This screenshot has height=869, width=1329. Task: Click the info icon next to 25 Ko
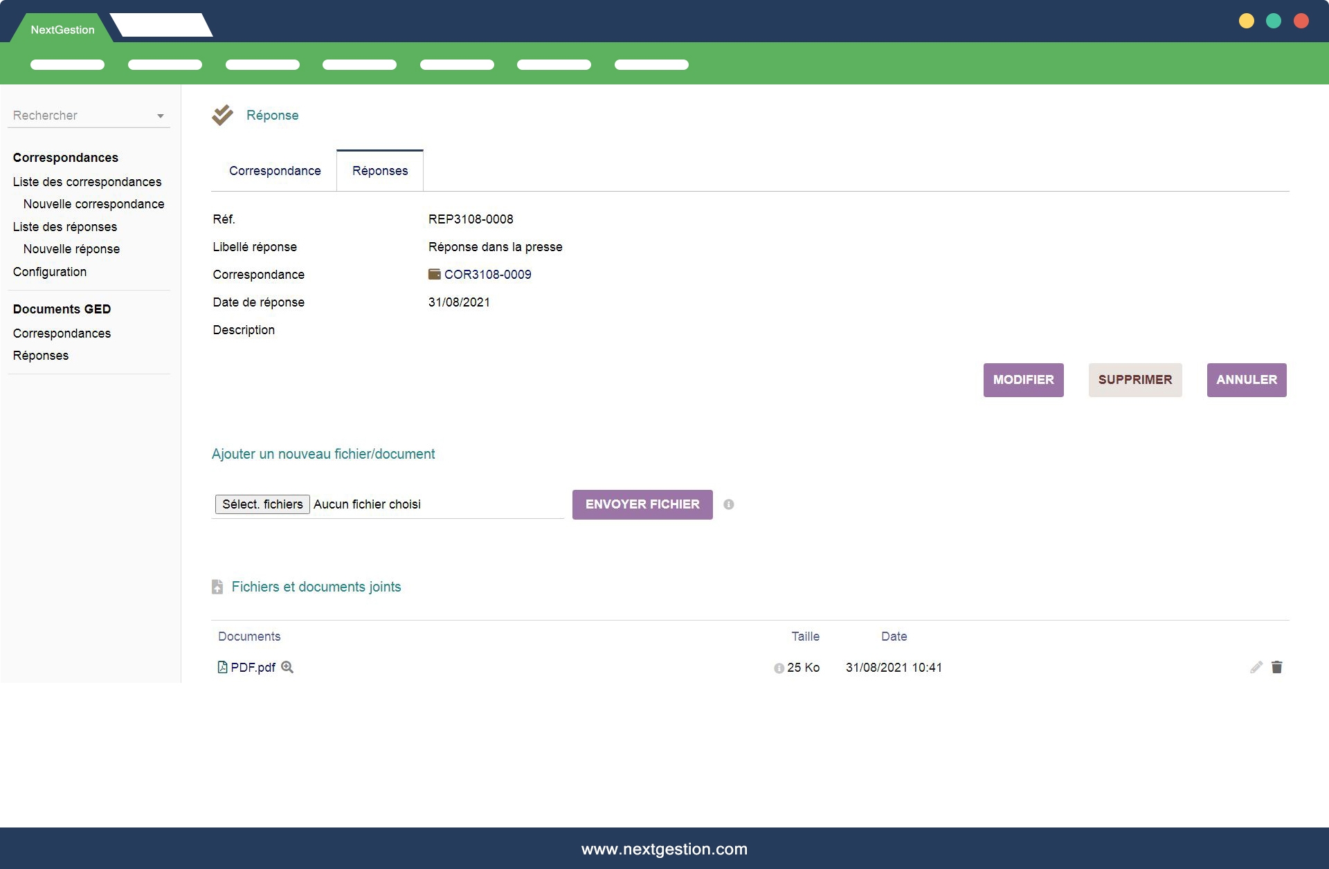(x=779, y=668)
